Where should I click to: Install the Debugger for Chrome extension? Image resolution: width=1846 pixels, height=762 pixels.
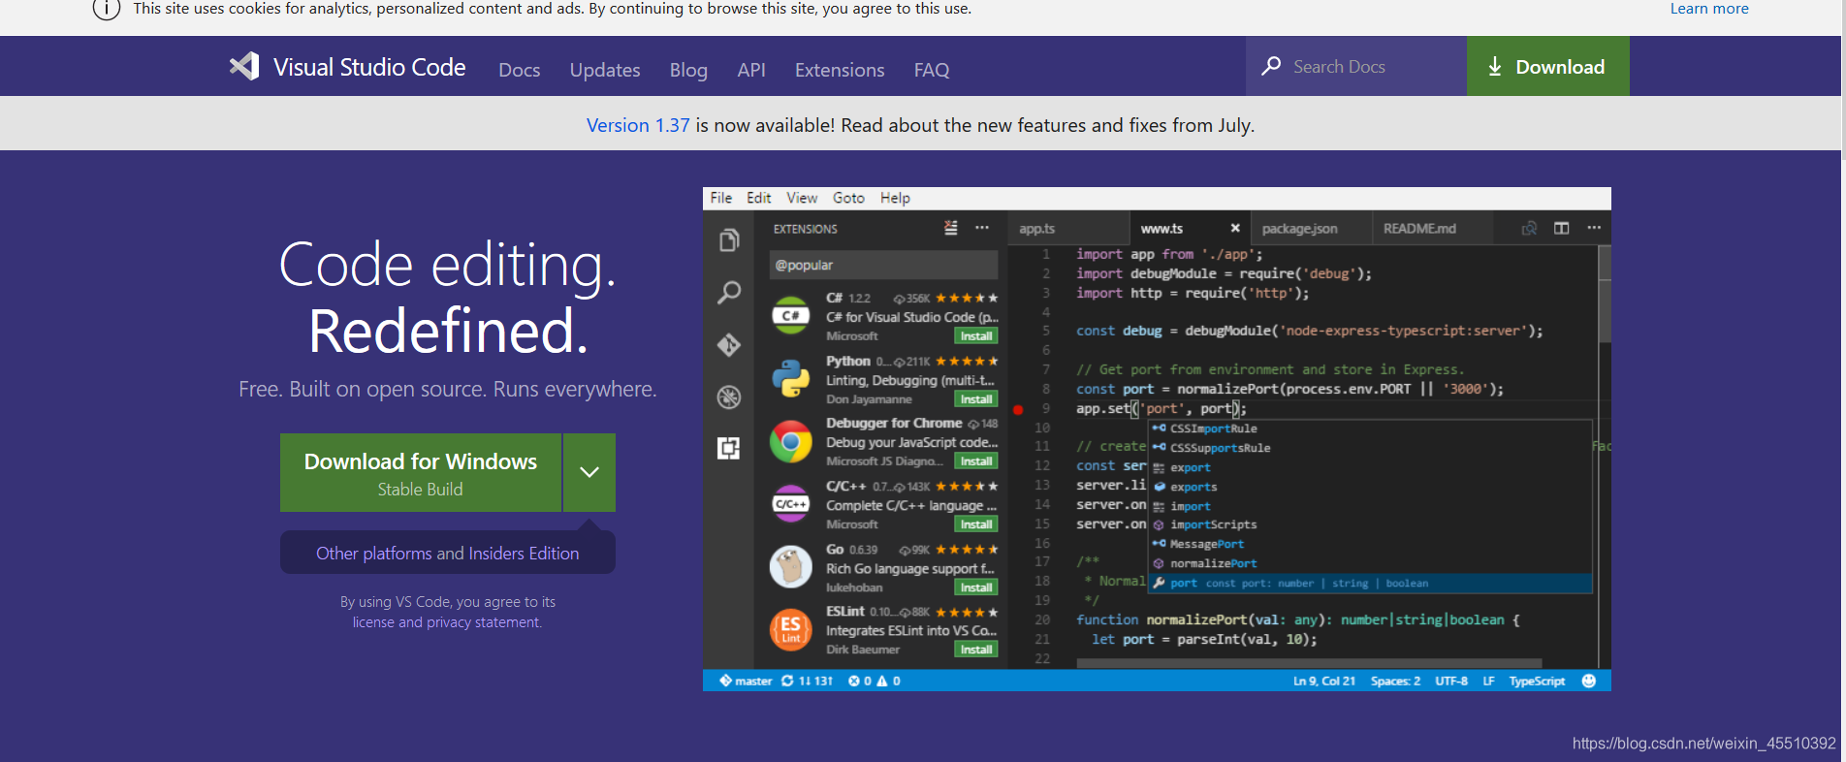(976, 461)
